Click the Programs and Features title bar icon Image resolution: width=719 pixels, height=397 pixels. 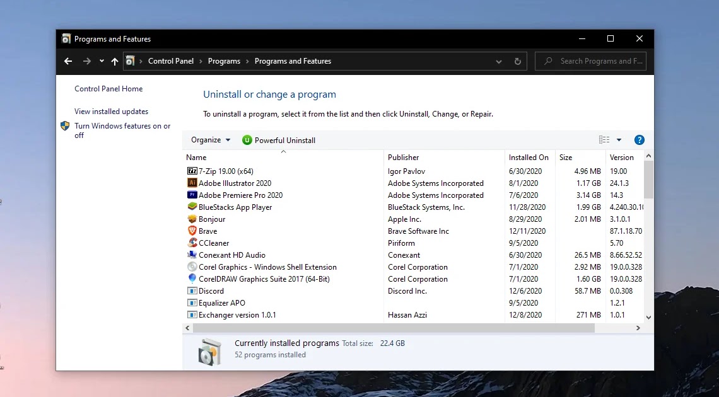(x=66, y=39)
